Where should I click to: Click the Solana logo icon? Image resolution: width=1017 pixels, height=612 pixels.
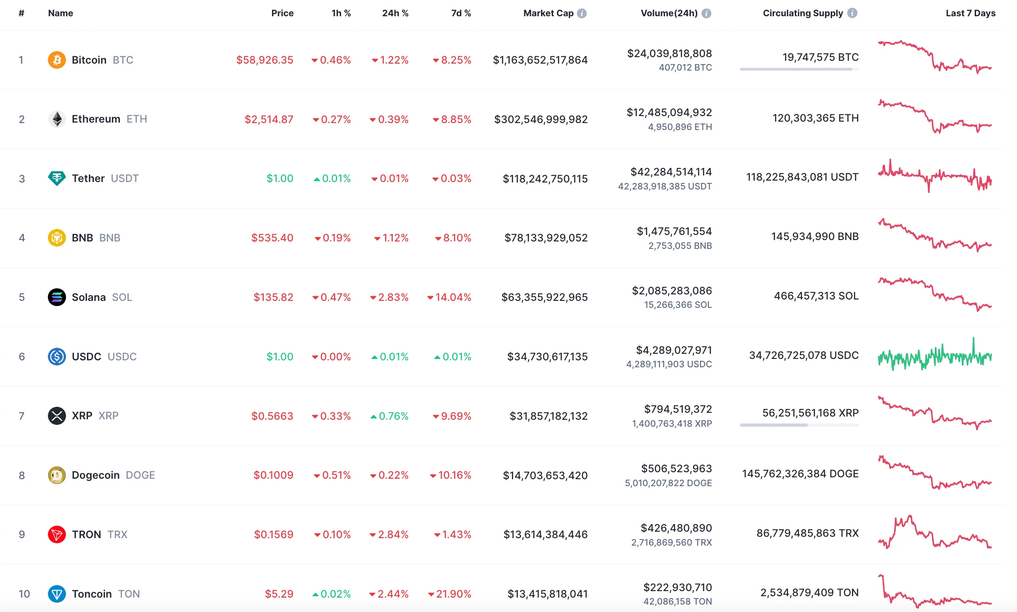(x=57, y=297)
